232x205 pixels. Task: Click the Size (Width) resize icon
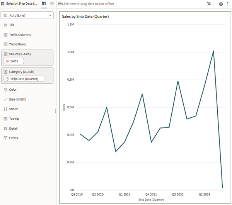click(x=5, y=99)
